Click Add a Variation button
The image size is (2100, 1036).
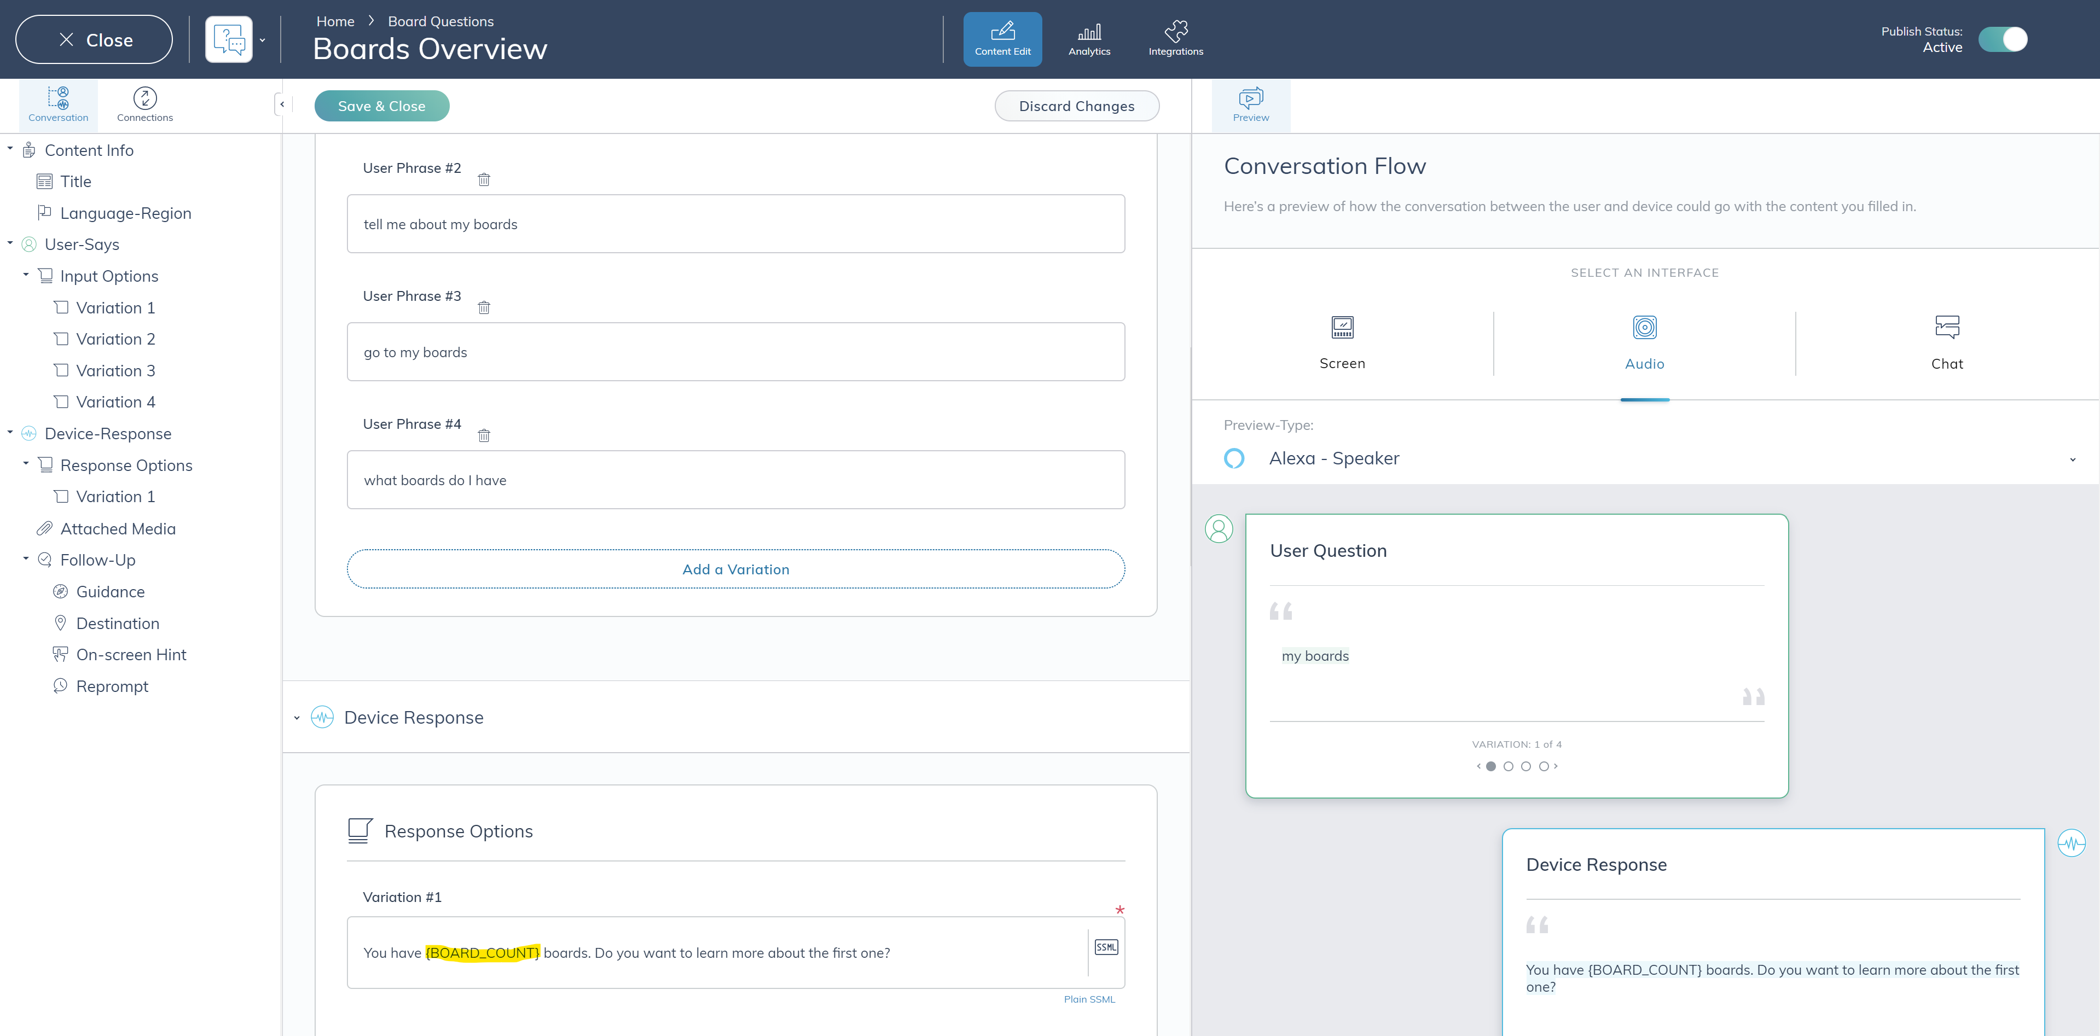(x=735, y=569)
